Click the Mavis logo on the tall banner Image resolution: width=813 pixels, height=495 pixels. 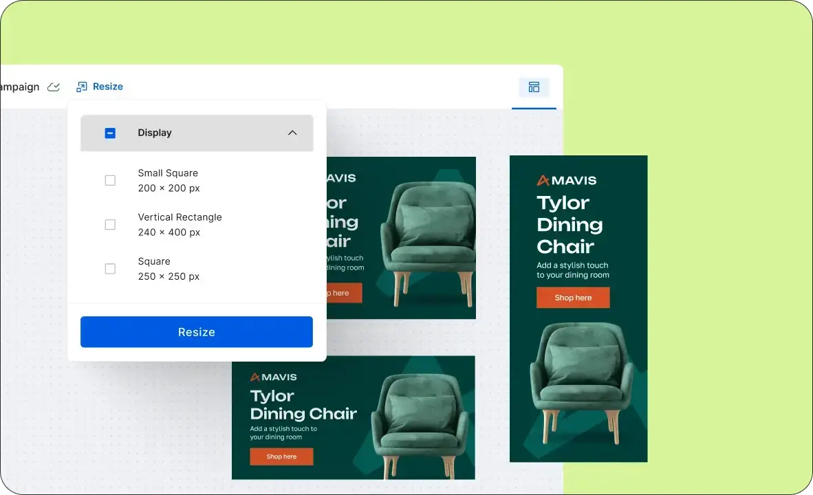[x=566, y=180]
